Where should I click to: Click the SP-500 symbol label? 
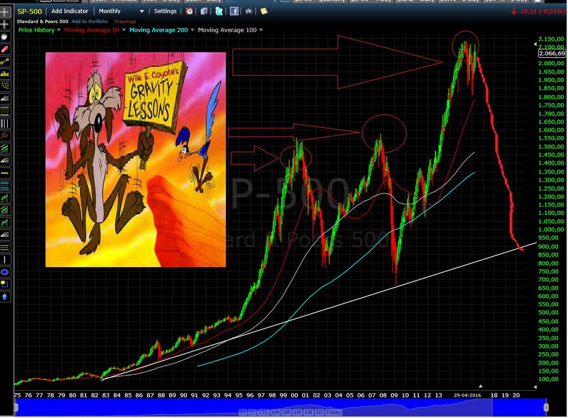[x=29, y=11]
